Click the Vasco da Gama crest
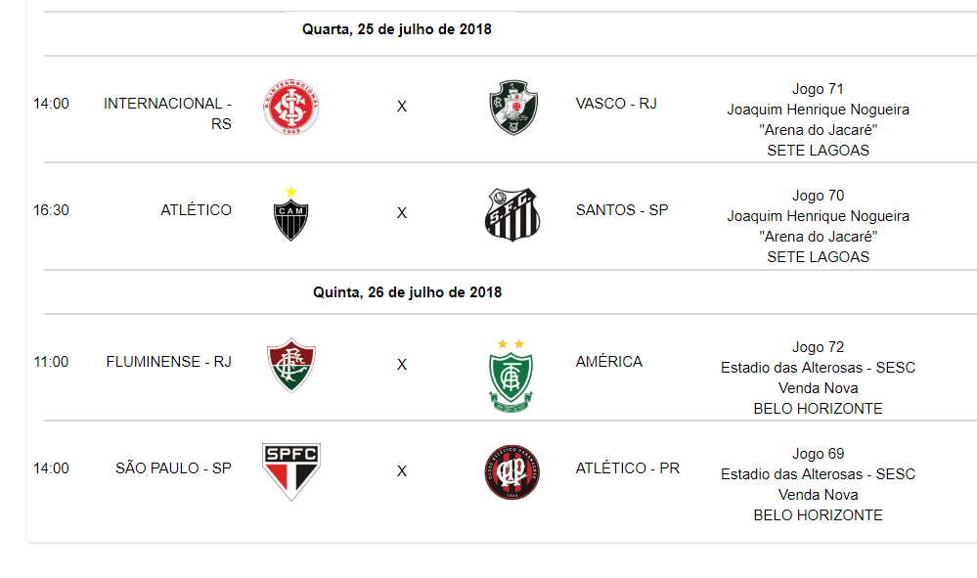The height and width of the screenshot is (578, 977). pyautogui.click(x=513, y=108)
